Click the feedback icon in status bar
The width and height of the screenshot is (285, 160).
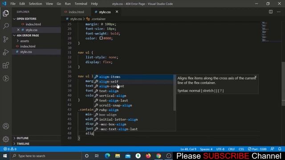coord(272,149)
